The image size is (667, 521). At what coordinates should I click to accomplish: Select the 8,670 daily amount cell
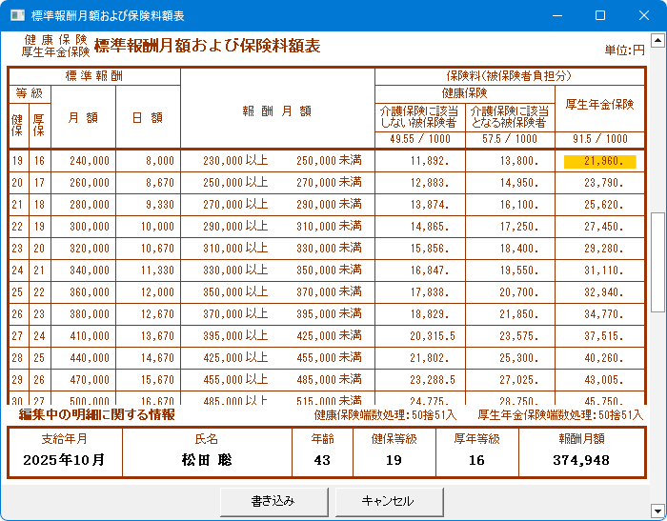147,183
